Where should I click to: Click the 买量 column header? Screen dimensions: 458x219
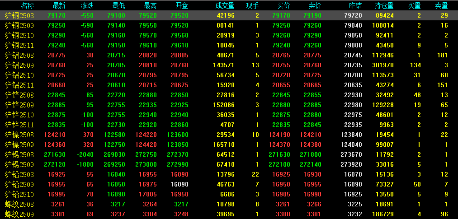tap(415, 5)
